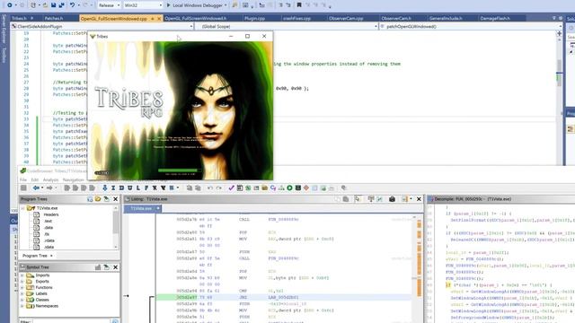Open the Global Scope dropdown
Image resolution: width=575 pixels, height=323 pixels.
point(287,26)
